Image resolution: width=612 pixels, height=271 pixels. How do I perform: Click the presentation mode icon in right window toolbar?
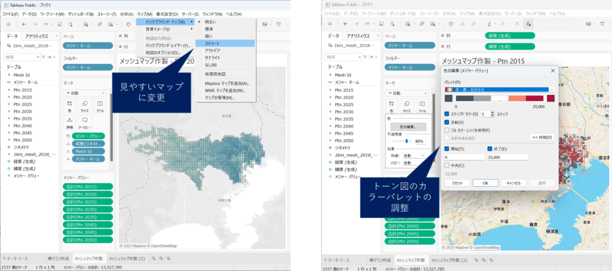coord(602,24)
